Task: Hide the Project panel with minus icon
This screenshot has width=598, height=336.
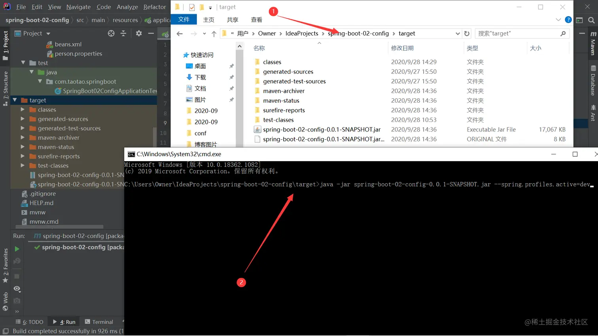Action: click(151, 34)
